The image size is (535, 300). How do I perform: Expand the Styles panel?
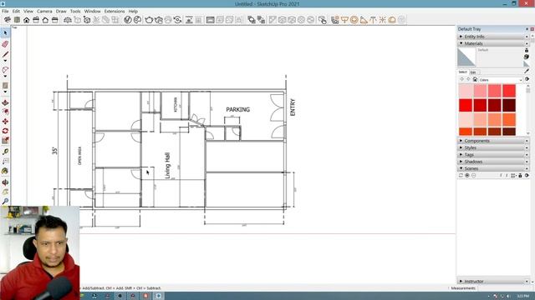[492, 147]
